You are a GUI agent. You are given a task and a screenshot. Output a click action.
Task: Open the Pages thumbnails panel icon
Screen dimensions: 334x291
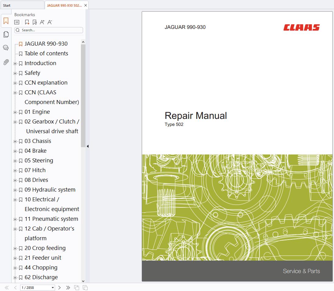(x=6, y=34)
